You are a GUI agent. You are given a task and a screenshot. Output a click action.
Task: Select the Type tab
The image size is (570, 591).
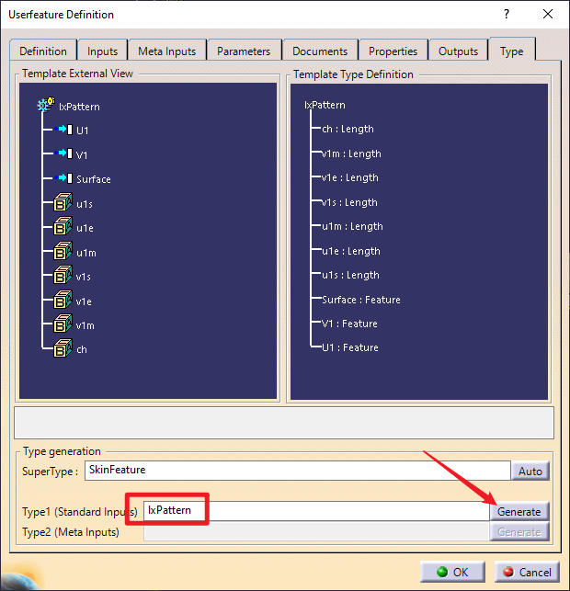point(512,51)
